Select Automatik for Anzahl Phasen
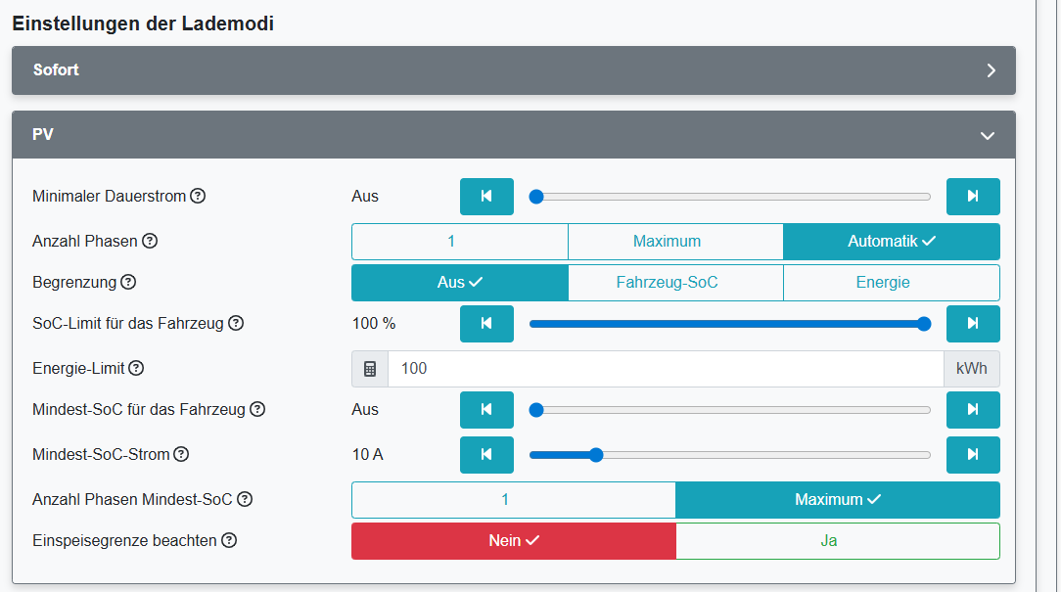The image size is (1061, 592). point(891,241)
